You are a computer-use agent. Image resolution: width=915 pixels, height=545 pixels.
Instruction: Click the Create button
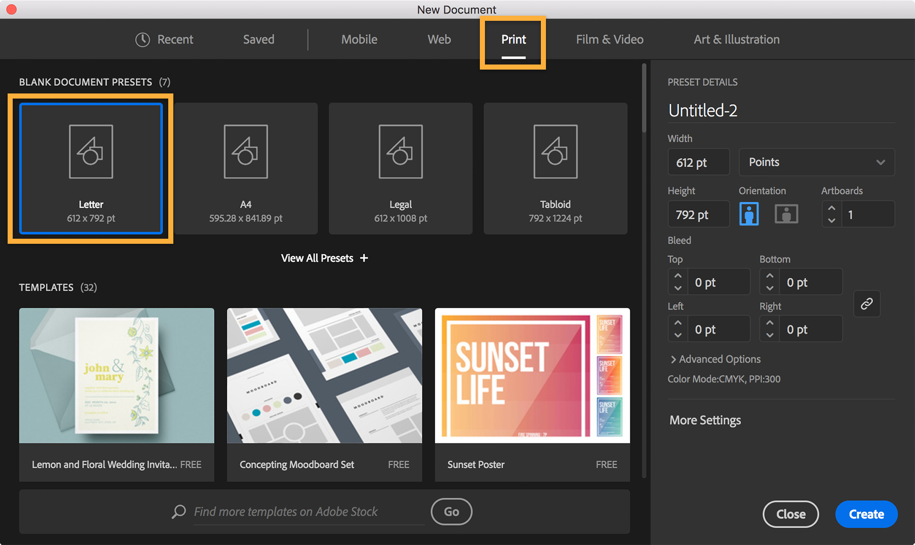(866, 514)
